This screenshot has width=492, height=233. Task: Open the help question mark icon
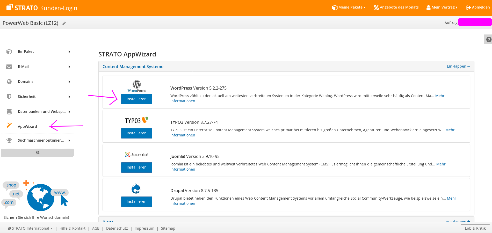489,39
